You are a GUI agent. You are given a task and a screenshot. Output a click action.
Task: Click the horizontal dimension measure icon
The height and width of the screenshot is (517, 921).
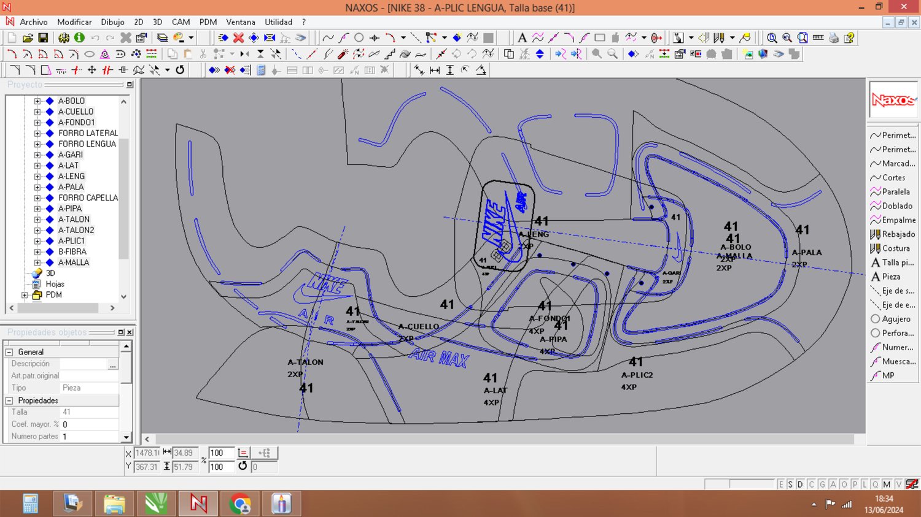click(435, 70)
